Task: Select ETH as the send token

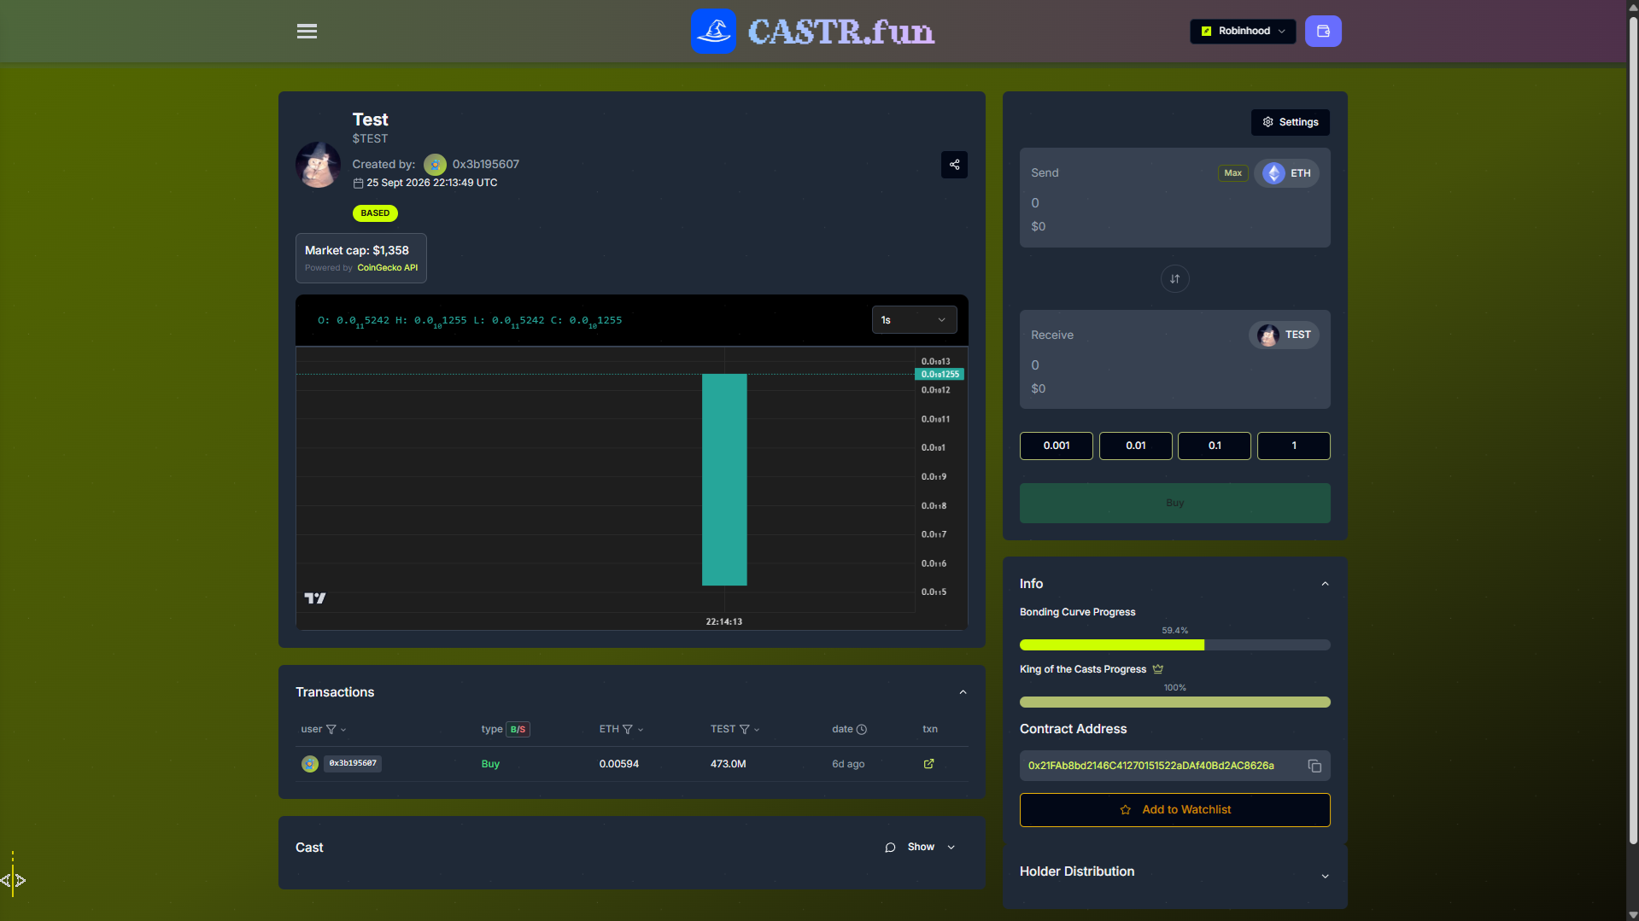Action: 1286,173
